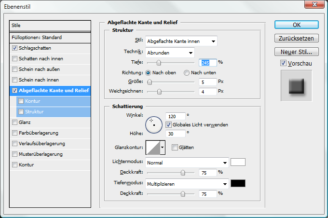
Task: Click the Winkel field showing 120
Action: point(175,116)
